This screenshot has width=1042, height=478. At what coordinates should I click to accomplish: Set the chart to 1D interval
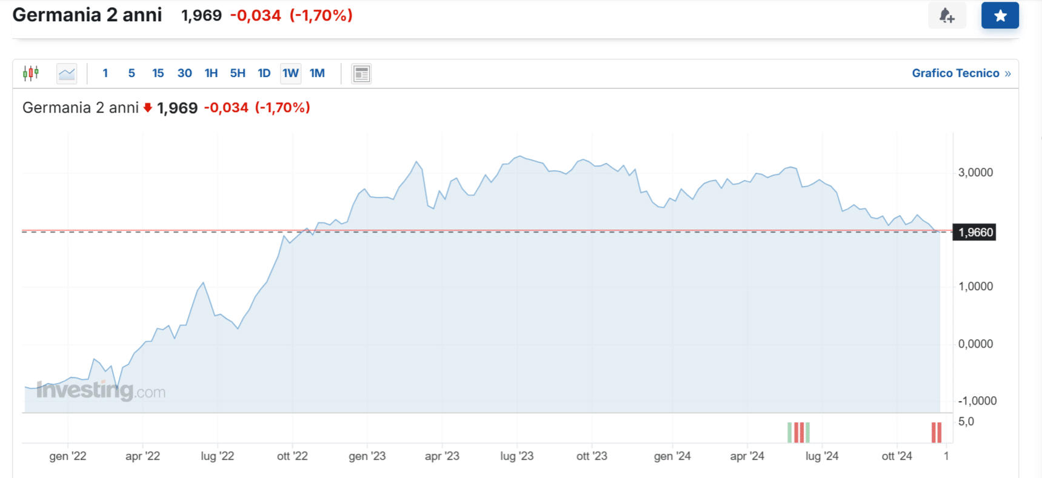point(264,73)
